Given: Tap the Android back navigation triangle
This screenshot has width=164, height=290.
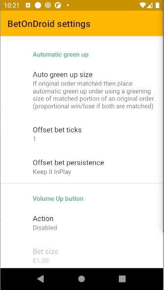Looking at the screenshot, I should [x=41, y=279].
